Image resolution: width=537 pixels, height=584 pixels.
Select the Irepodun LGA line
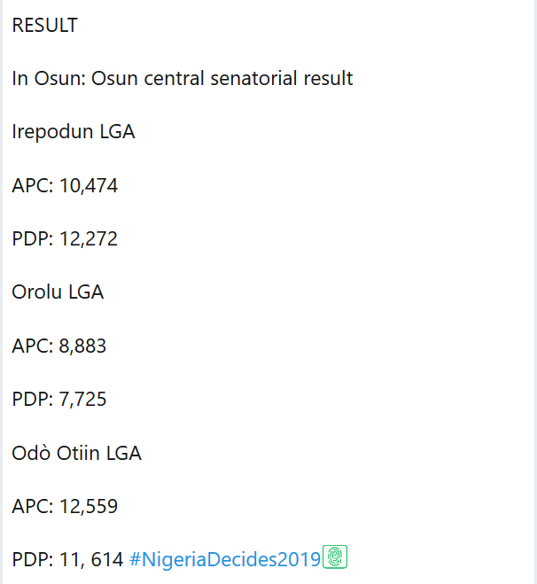(x=73, y=132)
